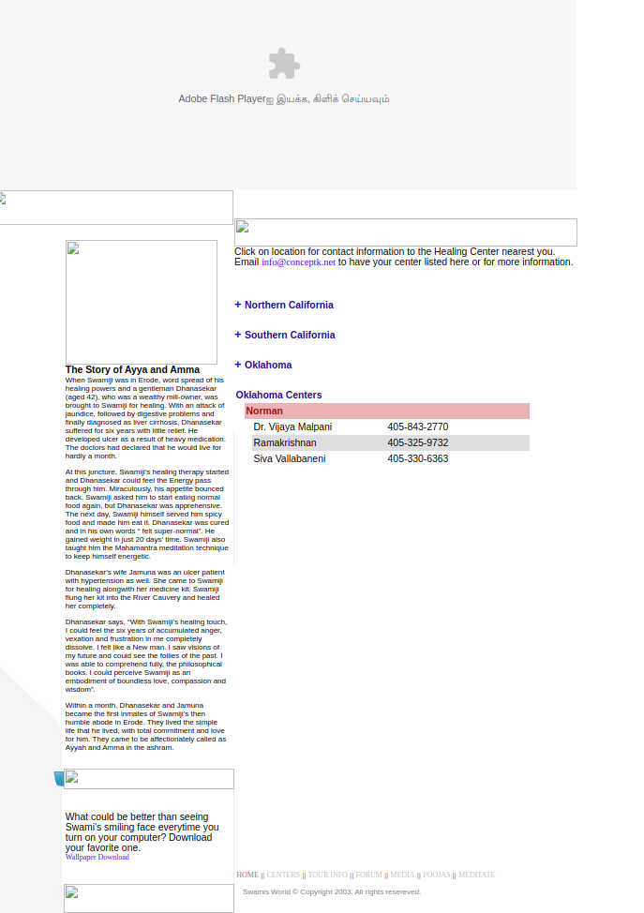Expand the Southern California location list
This screenshot has height=913, width=644.
point(289,335)
